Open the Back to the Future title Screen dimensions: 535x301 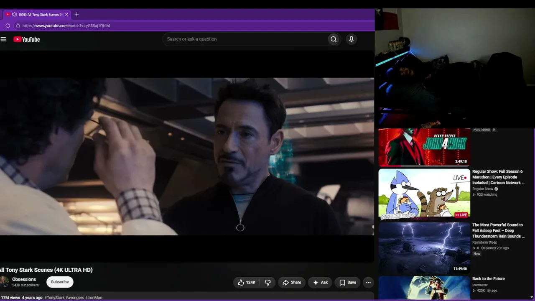(x=489, y=279)
